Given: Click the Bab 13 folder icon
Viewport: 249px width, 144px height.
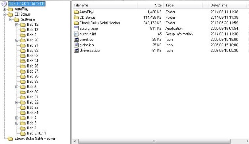Looking at the screenshot, I should click(x=23, y=30).
